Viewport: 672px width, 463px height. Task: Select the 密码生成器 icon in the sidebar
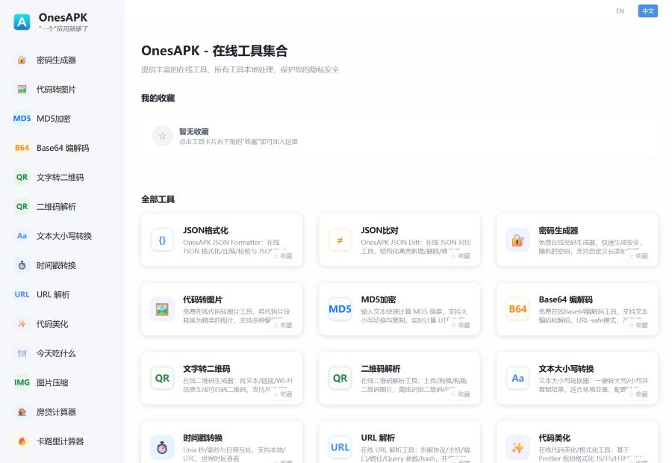[x=22, y=60]
